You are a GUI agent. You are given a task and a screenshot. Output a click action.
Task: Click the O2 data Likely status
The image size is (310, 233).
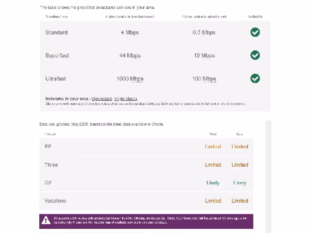pyautogui.click(x=240, y=183)
